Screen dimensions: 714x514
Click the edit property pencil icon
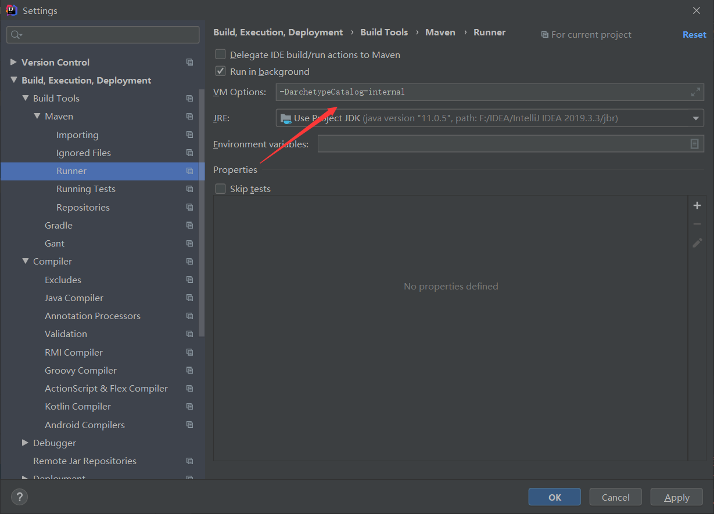697,242
